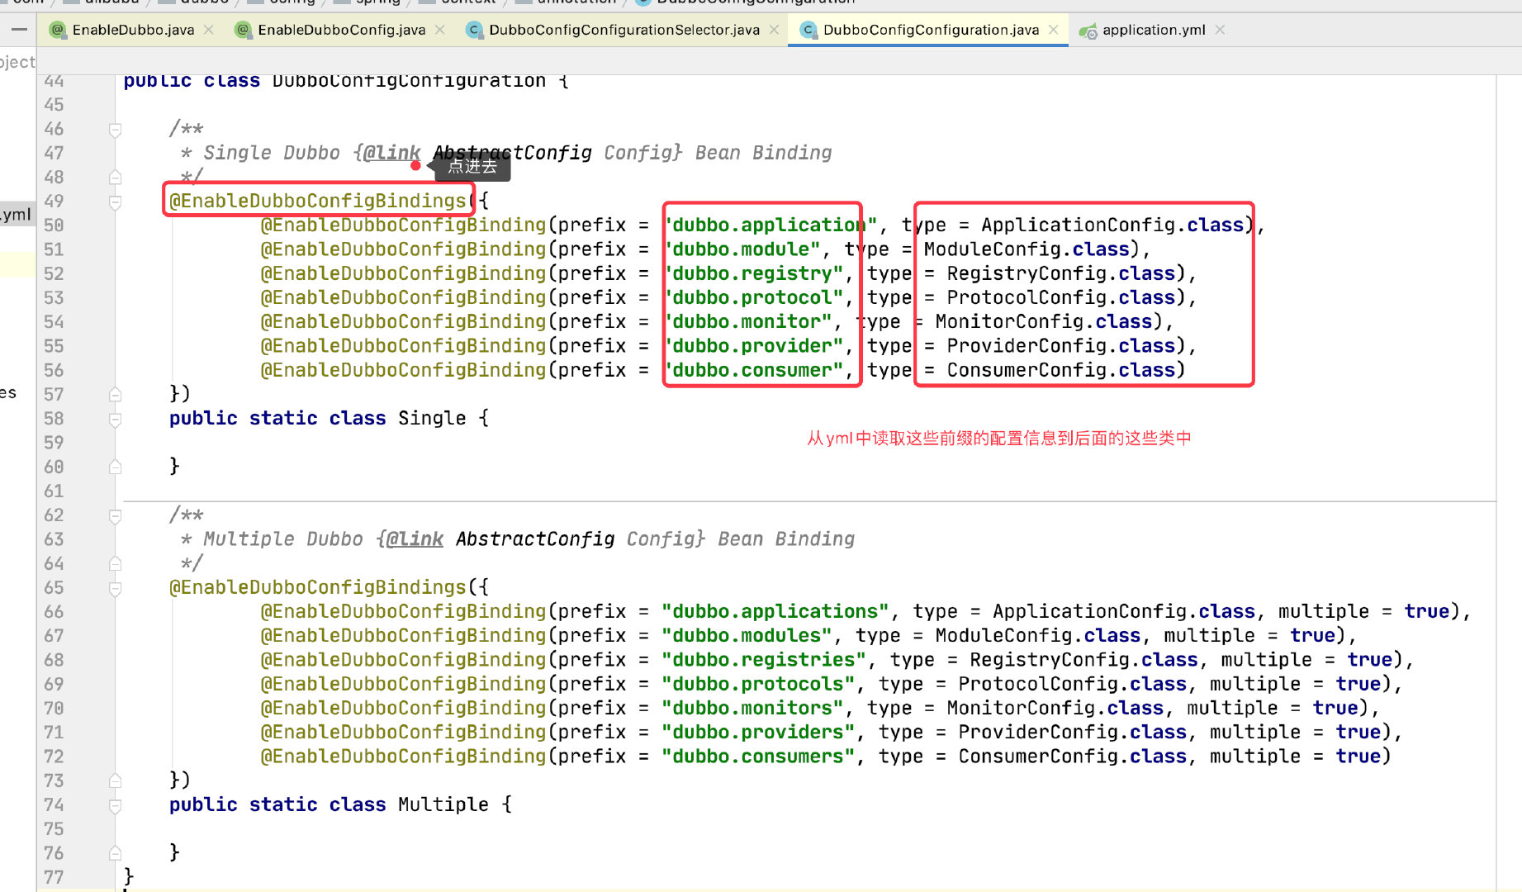This screenshot has height=892, width=1522.
Task: Close the application.yml tab
Action: (x=1220, y=30)
